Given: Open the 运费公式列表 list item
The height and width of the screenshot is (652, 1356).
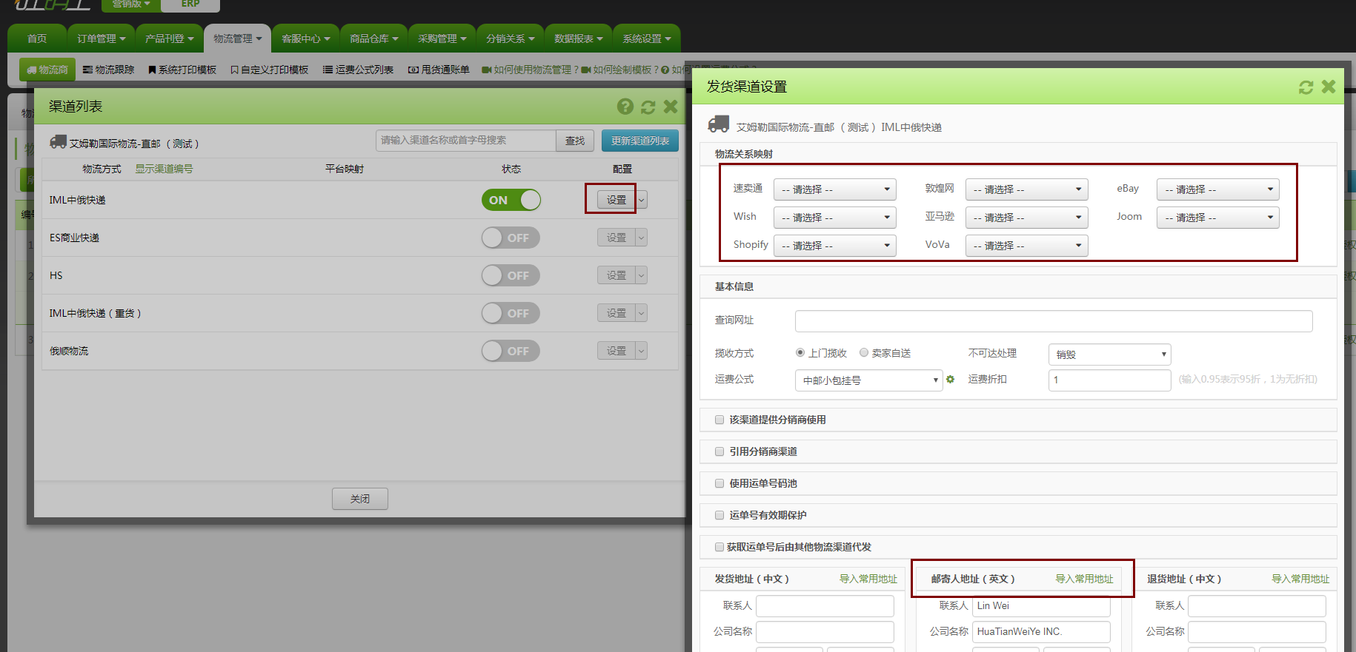Looking at the screenshot, I should click(x=358, y=70).
